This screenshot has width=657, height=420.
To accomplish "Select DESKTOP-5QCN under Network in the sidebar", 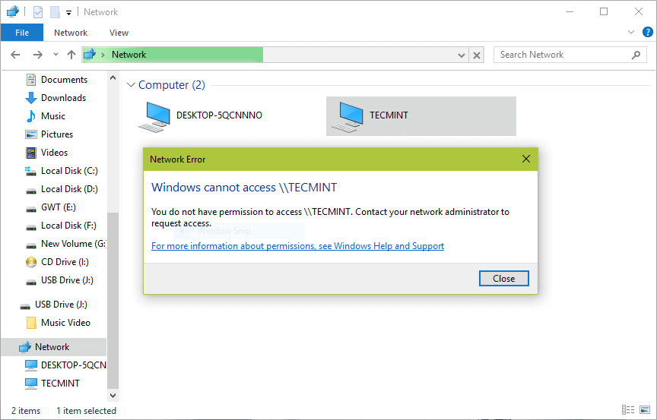I will point(65,365).
